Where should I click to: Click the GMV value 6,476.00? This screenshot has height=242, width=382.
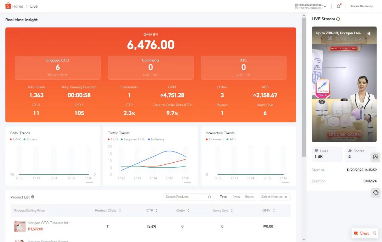151,45
